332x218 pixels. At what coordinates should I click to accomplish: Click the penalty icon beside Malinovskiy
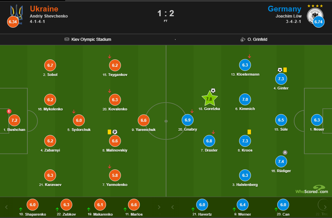(114, 132)
